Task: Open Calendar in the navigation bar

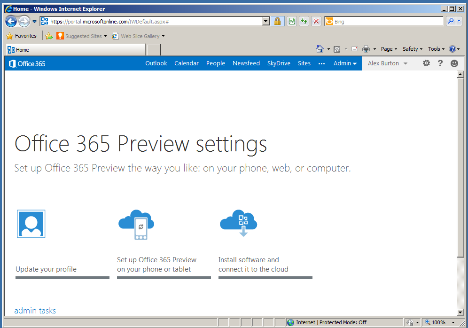Action: point(187,63)
